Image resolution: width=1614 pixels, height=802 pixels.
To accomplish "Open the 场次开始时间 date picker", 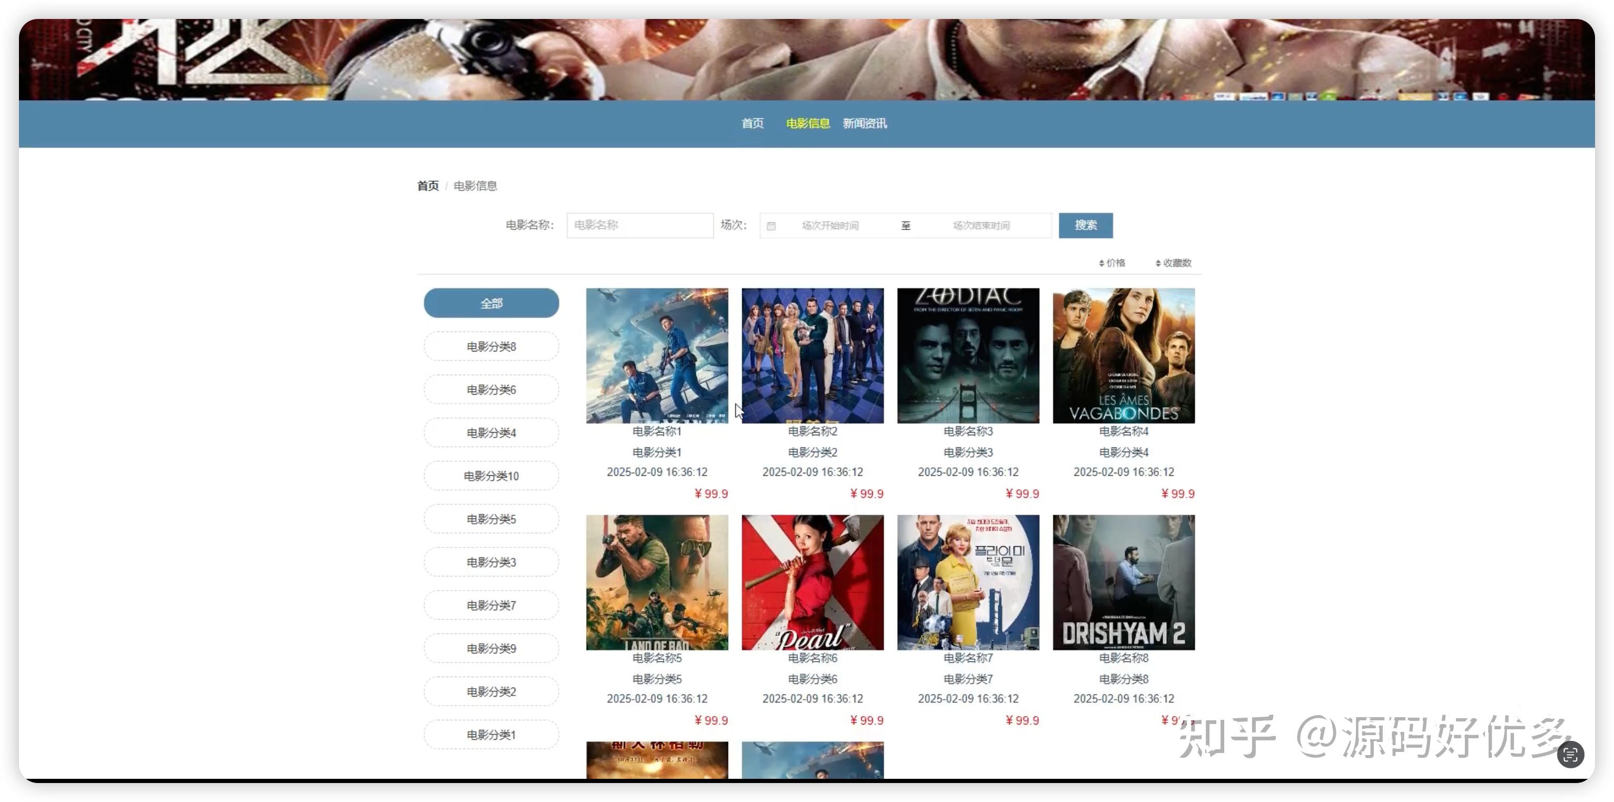I will click(830, 226).
